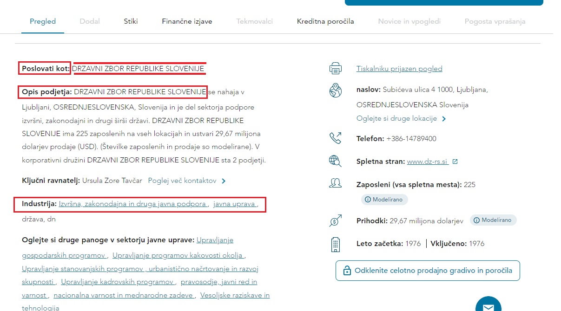Click the people icon beside Zaposleni
This screenshot has width=561, height=311.
(x=335, y=183)
